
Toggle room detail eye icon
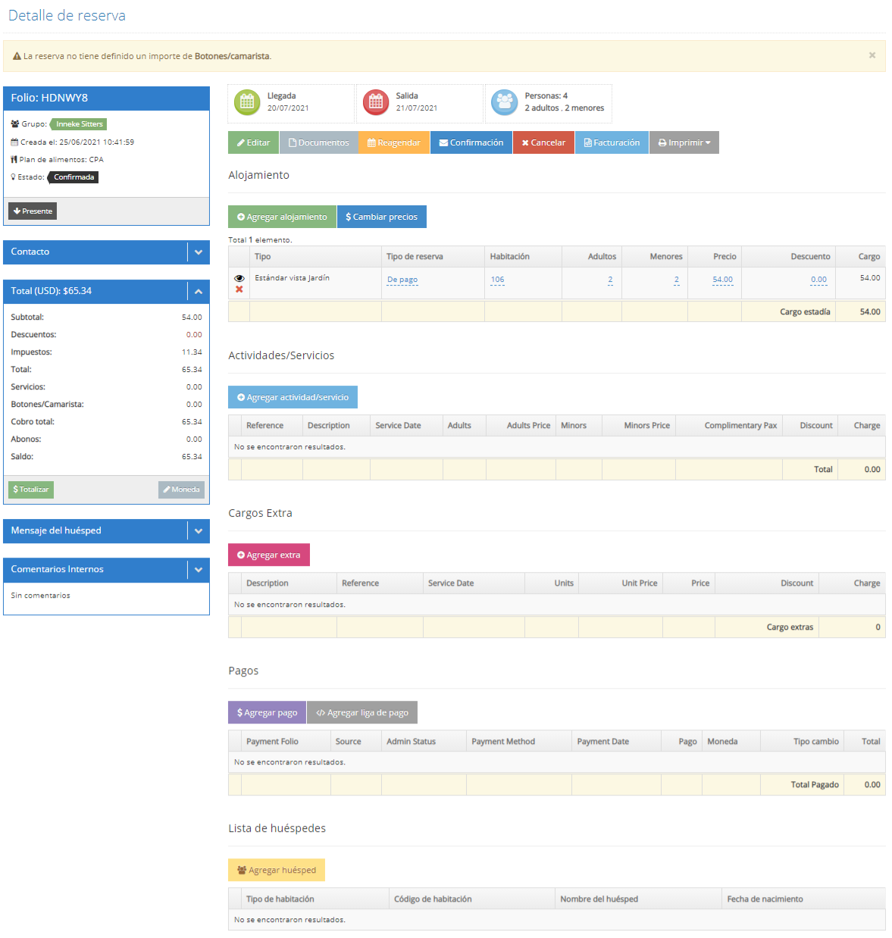[x=239, y=278]
